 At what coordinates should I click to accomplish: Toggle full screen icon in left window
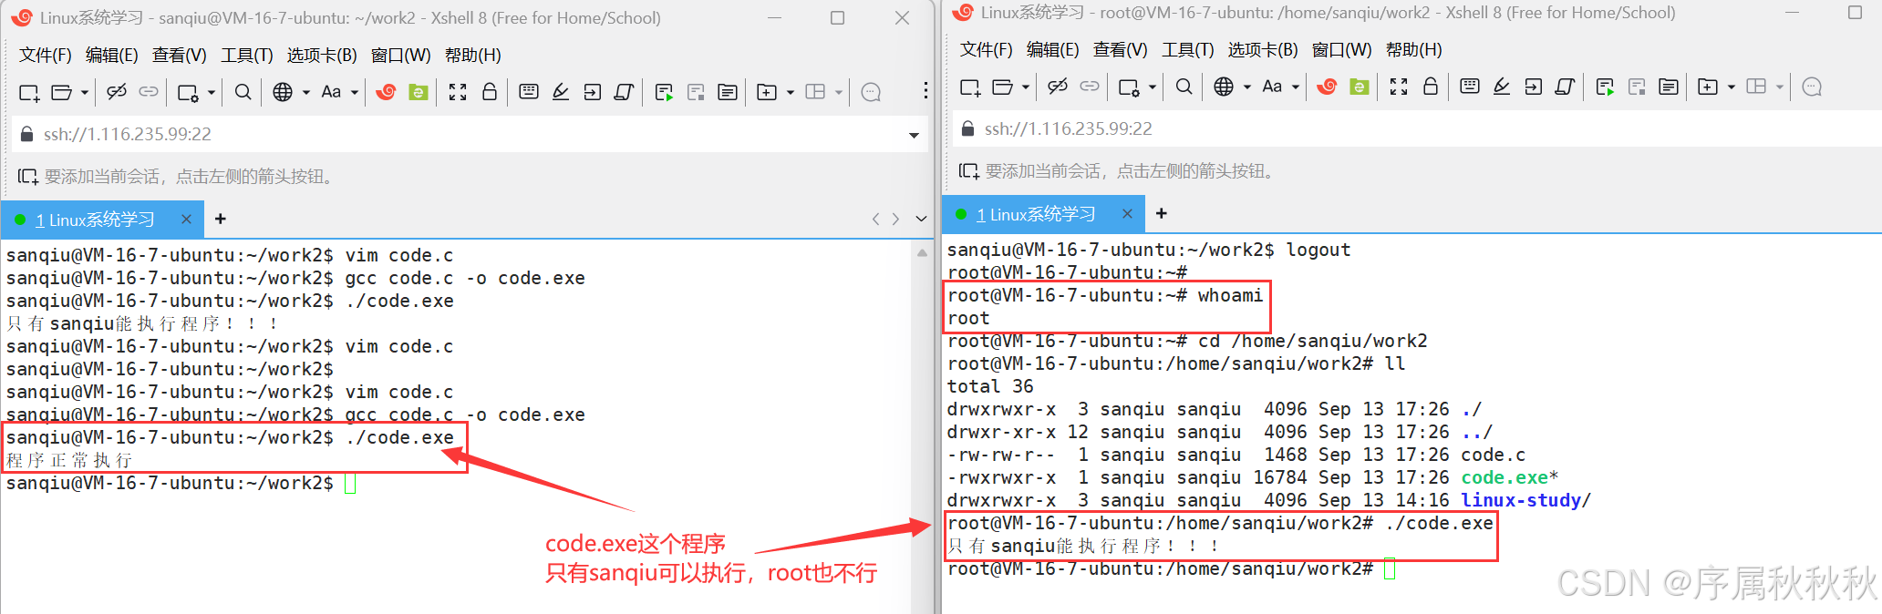tap(458, 92)
